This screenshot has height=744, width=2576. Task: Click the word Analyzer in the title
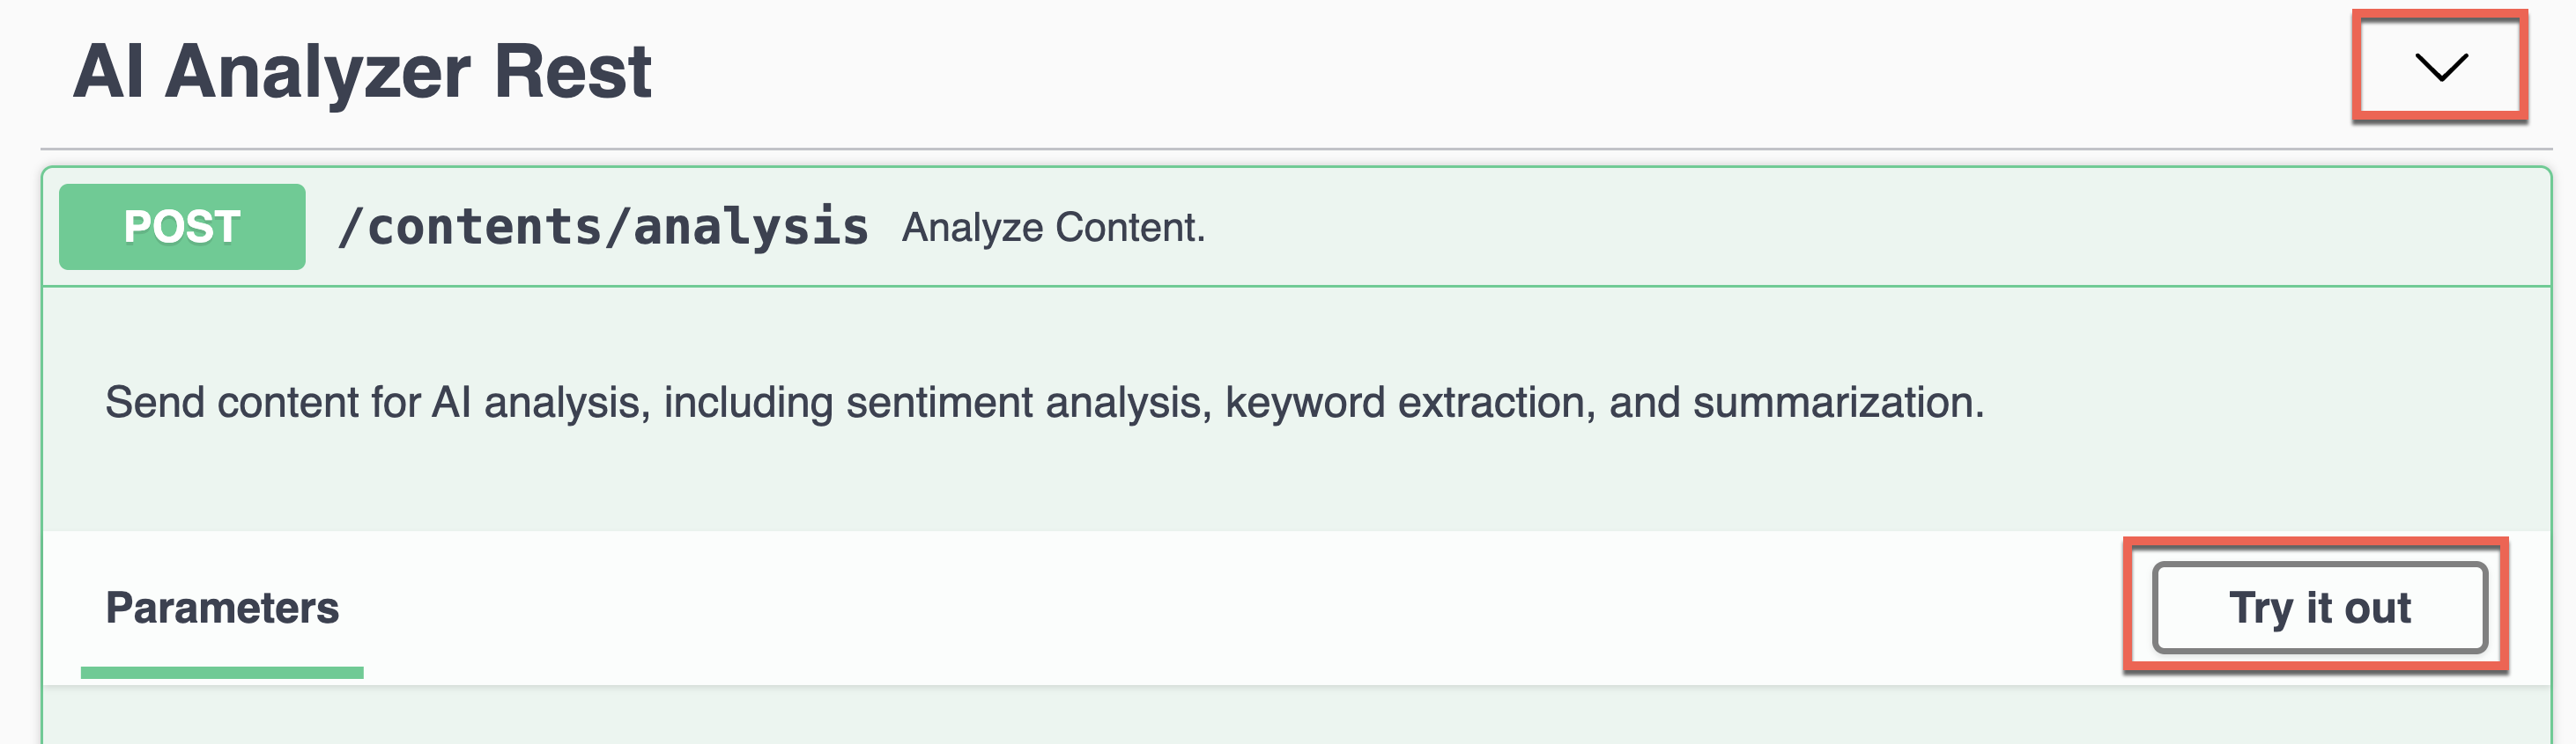(318, 72)
